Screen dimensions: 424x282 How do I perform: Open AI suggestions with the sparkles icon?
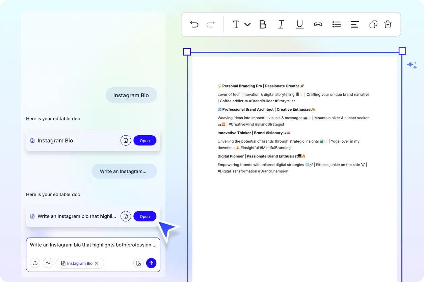point(48,263)
